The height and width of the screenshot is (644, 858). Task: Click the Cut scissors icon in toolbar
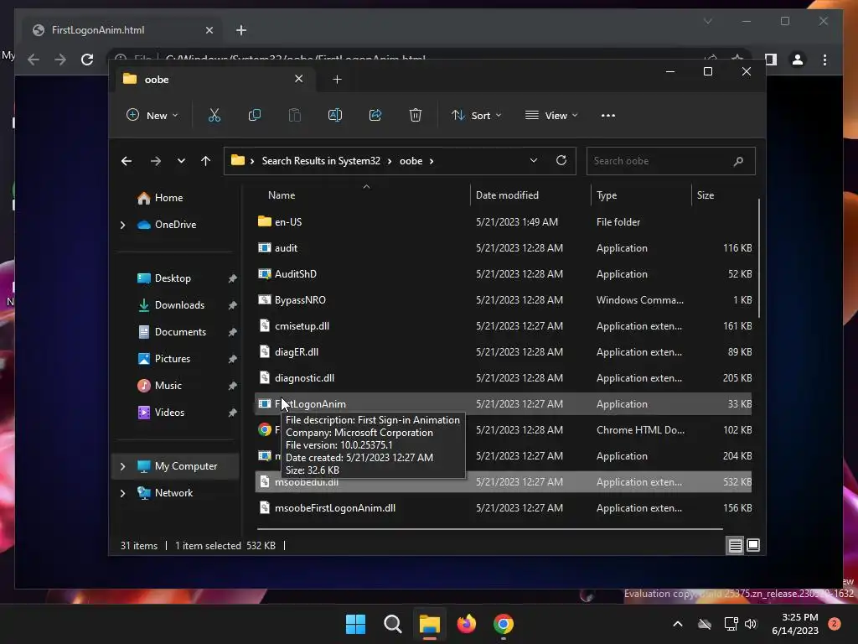[x=214, y=116]
